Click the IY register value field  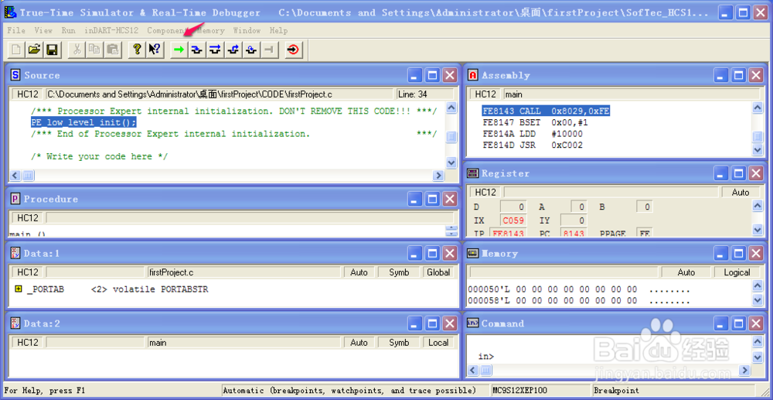coord(574,221)
